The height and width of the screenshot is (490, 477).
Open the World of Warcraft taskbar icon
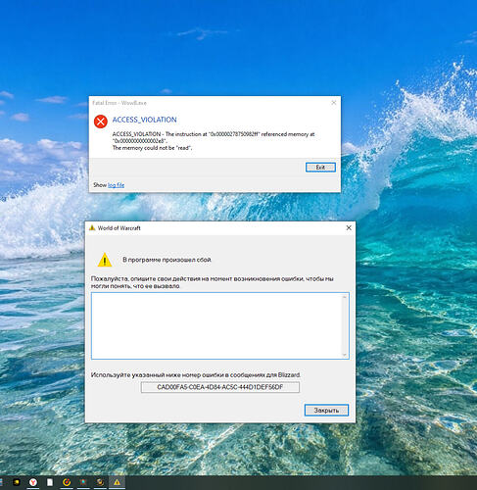click(x=100, y=482)
